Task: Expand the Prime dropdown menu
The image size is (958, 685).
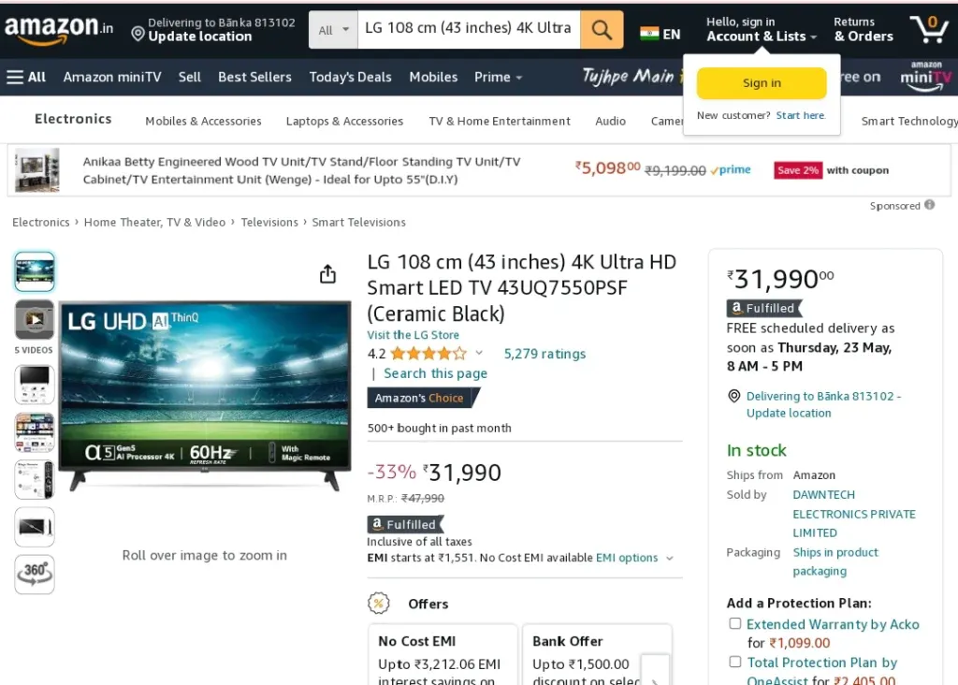Action: tap(498, 77)
